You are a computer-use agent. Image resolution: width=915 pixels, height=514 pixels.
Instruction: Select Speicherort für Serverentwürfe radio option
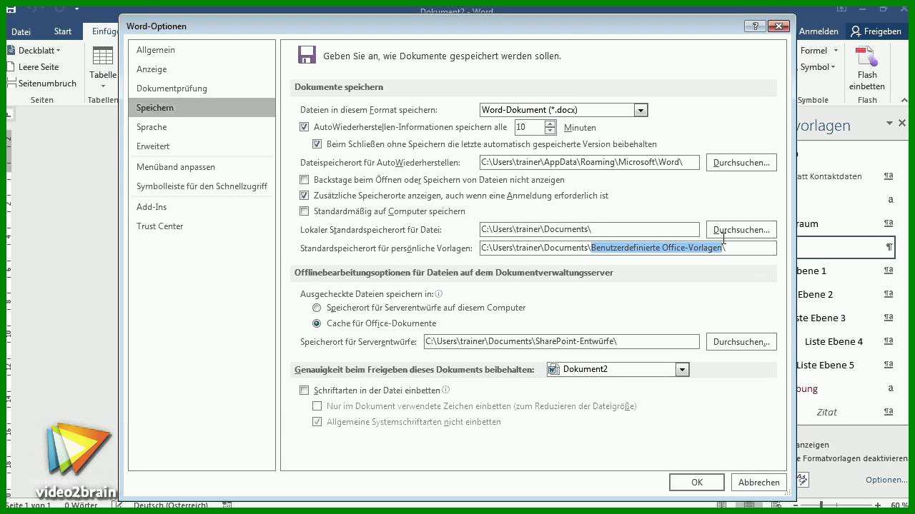pyautogui.click(x=317, y=308)
